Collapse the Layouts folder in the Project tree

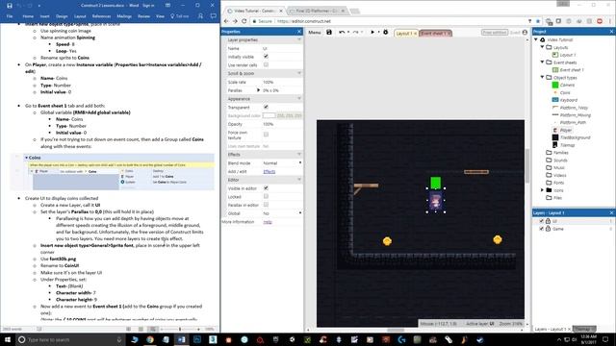click(543, 47)
